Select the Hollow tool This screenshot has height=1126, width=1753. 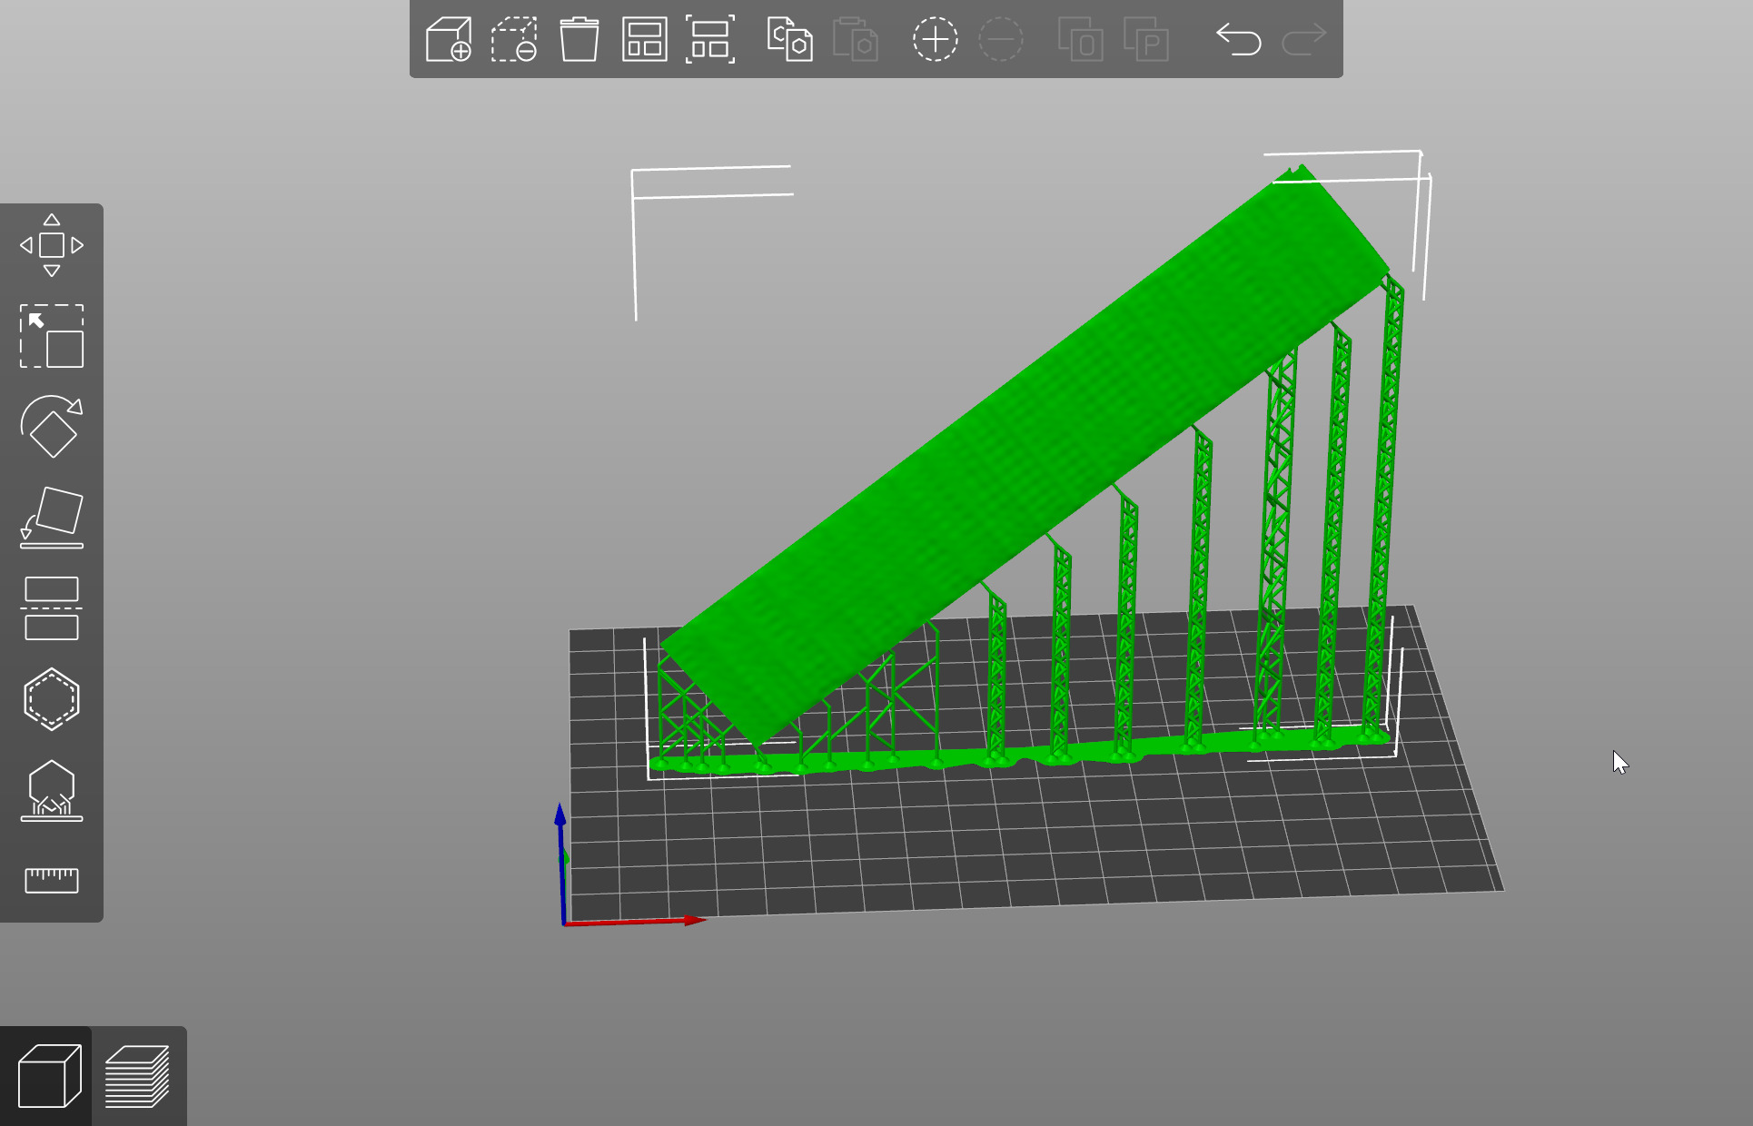point(52,699)
